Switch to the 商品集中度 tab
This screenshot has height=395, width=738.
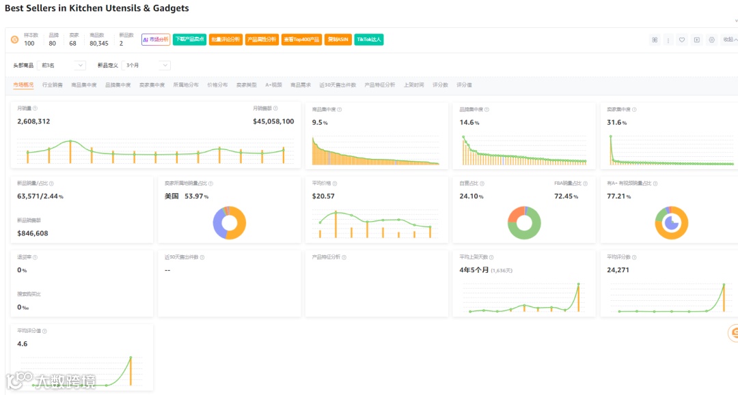coord(84,85)
